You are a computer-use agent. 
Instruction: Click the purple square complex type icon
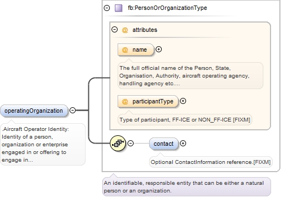click(x=119, y=8)
